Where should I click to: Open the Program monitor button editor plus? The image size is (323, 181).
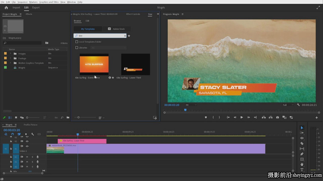pyautogui.click(x=317, y=117)
